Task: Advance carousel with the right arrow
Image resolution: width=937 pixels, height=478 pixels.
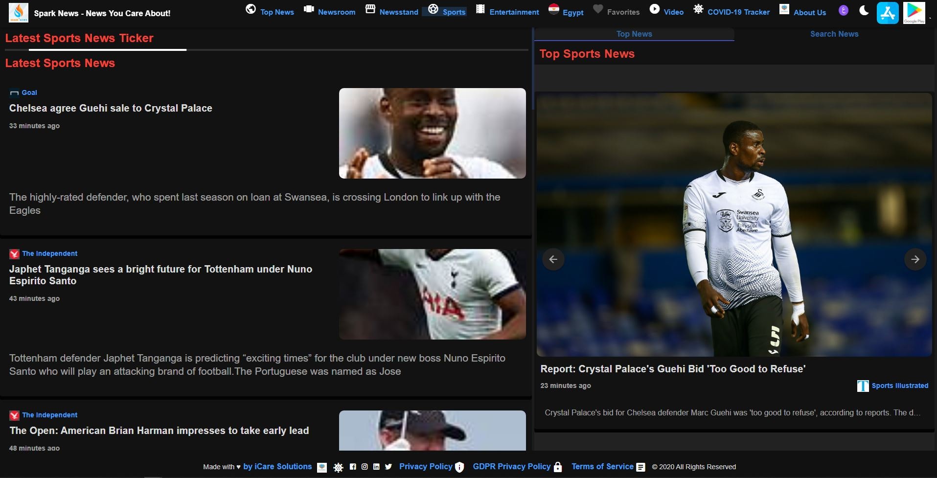Action: pyautogui.click(x=915, y=259)
